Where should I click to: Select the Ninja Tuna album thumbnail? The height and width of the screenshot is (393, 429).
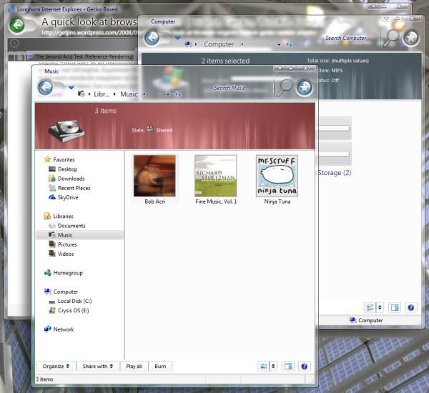click(277, 176)
